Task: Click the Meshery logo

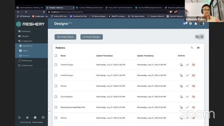Action: click(x=30, y=24)
